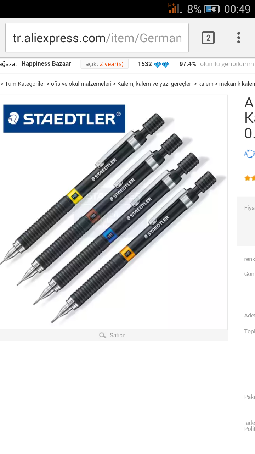Open the 'mekanik kalem' breadcrumb link
The image size is (255, 454).
pos(237,84)
